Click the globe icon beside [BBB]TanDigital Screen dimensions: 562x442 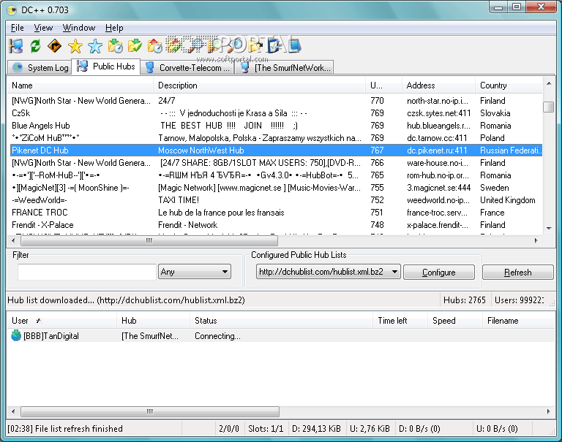click(16, 336)
